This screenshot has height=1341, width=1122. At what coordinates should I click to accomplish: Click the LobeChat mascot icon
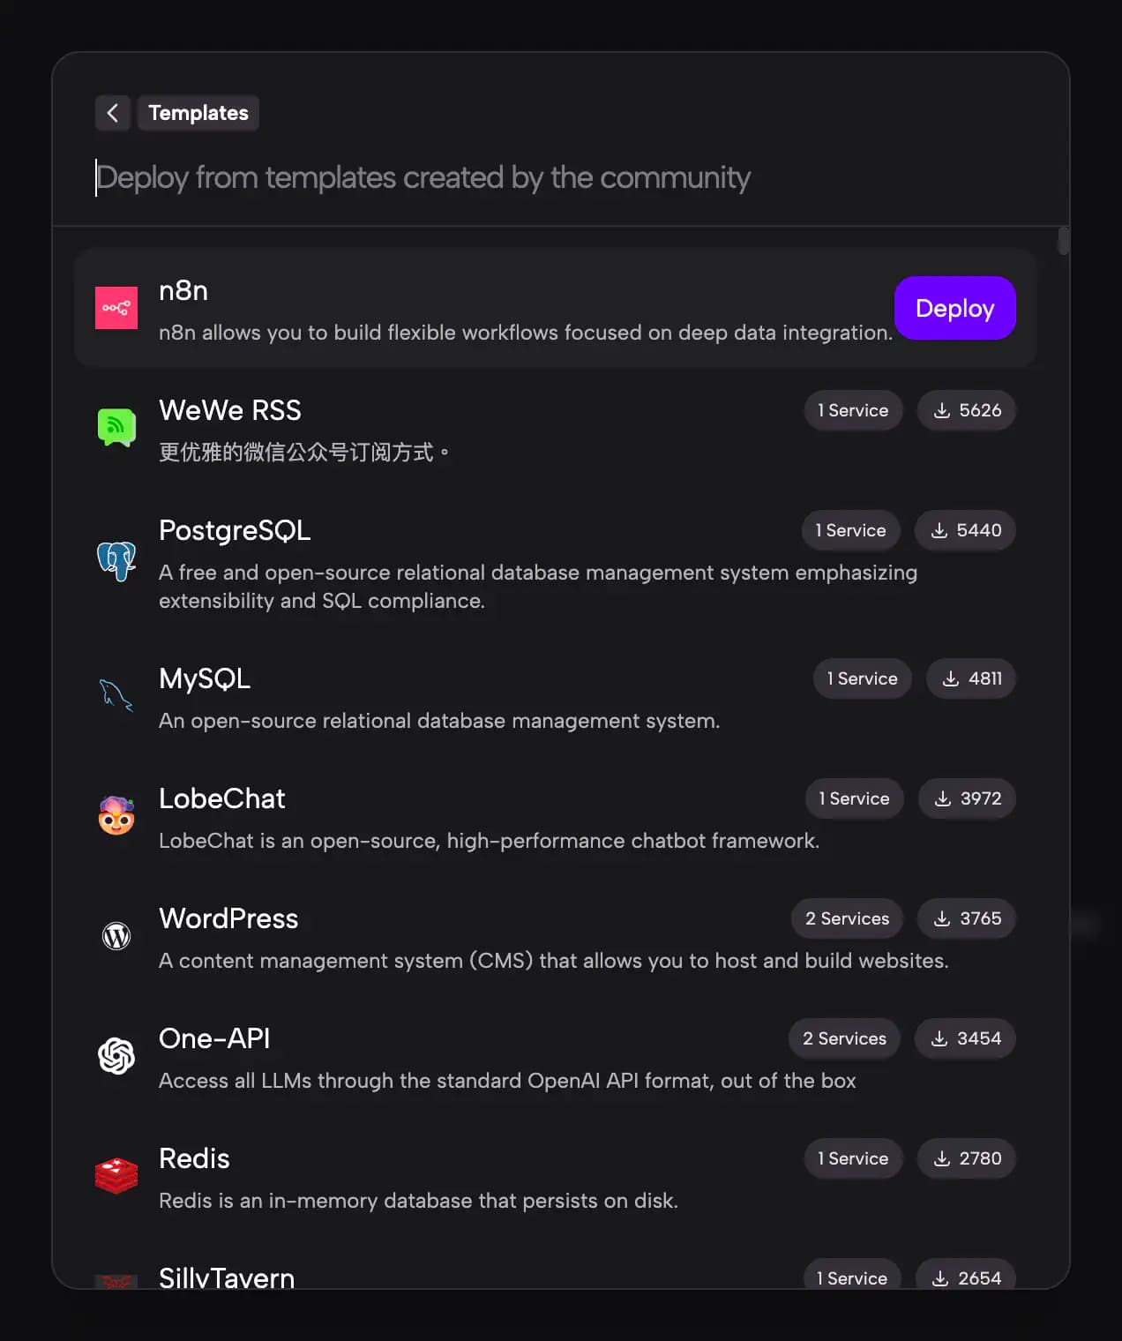click(x=116, y=815)
